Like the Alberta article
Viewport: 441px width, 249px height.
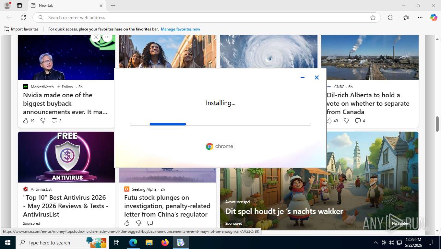tap(329, 121)
